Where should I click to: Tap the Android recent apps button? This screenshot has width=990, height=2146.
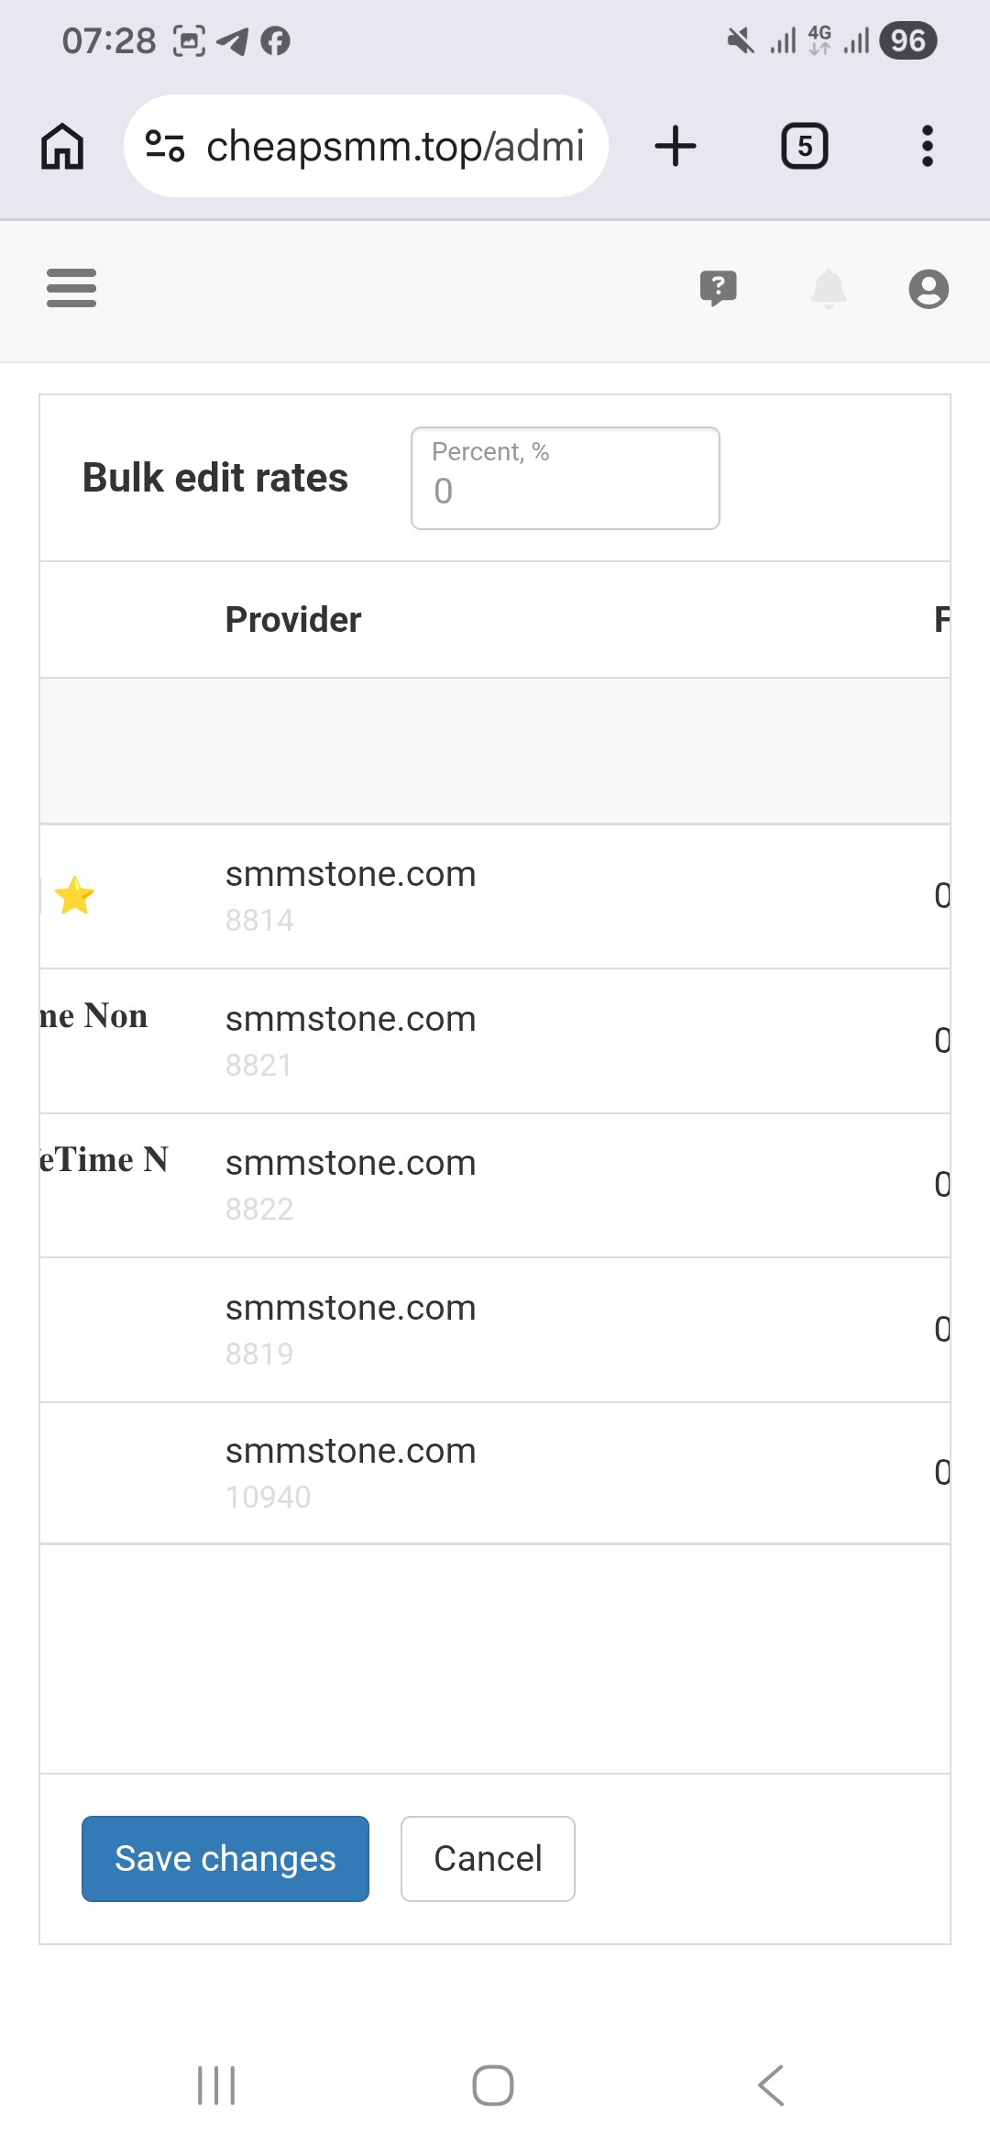coord(217,2085)
